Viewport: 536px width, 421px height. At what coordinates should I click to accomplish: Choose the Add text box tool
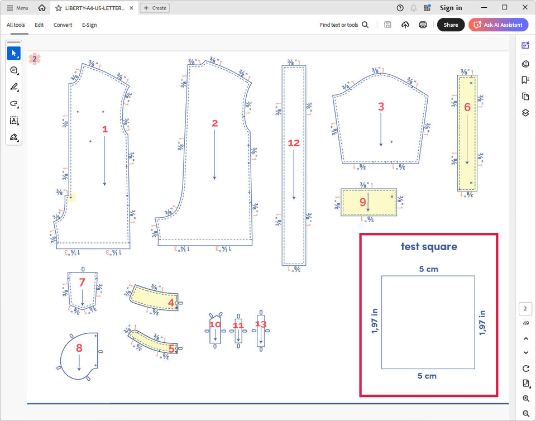click(13, 120)
